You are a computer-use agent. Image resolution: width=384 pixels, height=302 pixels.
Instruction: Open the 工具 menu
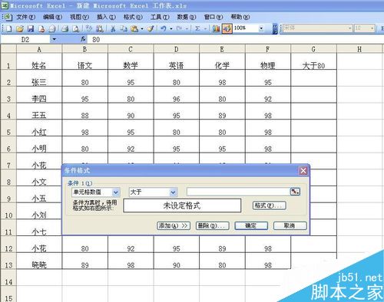(x=160, y=17)
